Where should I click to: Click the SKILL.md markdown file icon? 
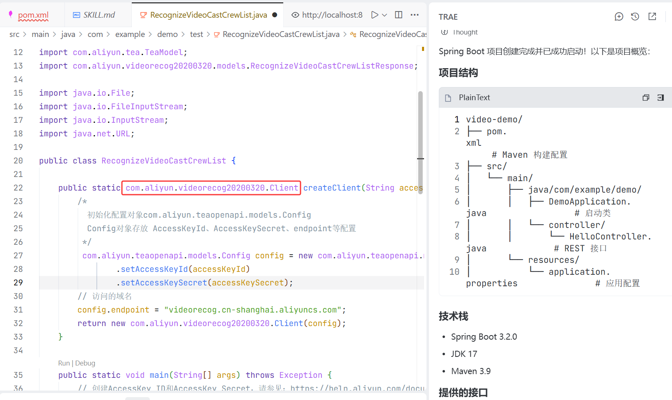click(x=76, y=15)
